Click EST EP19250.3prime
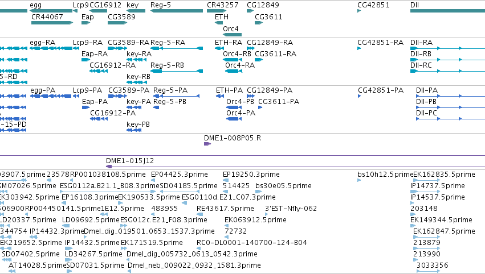The width and height of the screenshot is (485, 274). pos(251,175)
